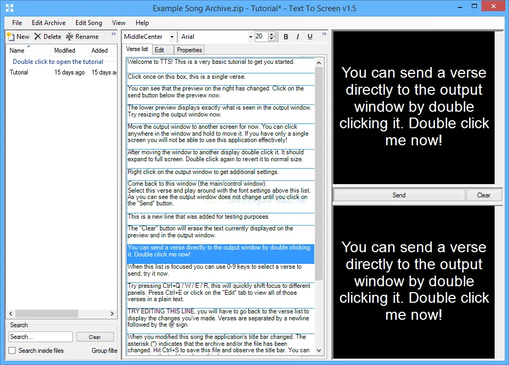The image size is (509, 365).
Task: Sort by the Name column header
Action: pyautogui.click(x=29, y=51)
